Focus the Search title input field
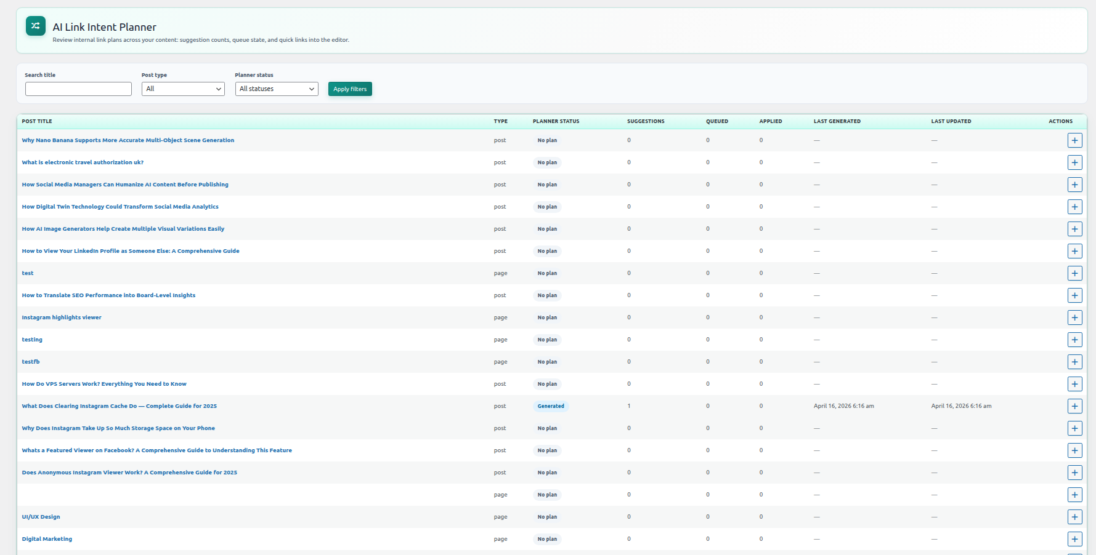The height and width of the screenshot is (555, 1096). click(78, 89)
